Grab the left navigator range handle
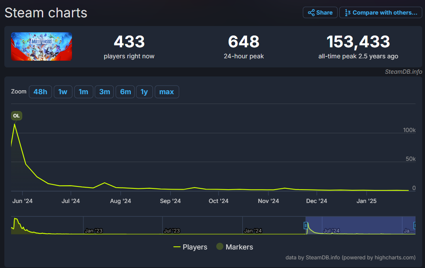Image resolution: width=425 pixels, height=268 pixels. point(306,225)
